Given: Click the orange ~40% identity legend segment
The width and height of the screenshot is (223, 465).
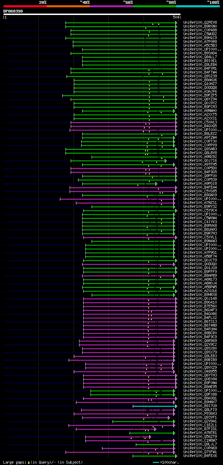Looking at the screenshot, I should (x=68, y=6).
